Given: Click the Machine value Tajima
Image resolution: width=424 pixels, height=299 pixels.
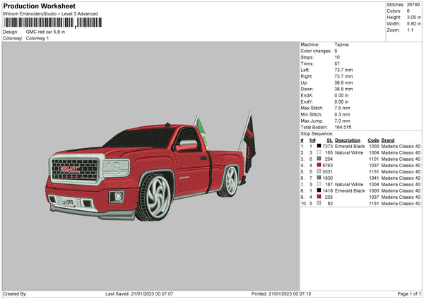Looking at the screenshot, I should 341,44.
